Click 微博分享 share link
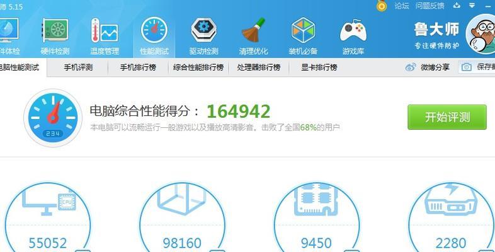 pyautogui.click(x=435, y=67)
